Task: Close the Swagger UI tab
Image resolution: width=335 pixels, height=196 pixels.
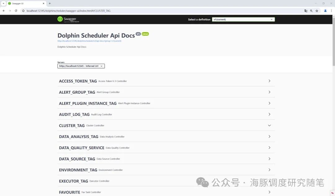Action: pyautogui.click(x=43, y=3)
